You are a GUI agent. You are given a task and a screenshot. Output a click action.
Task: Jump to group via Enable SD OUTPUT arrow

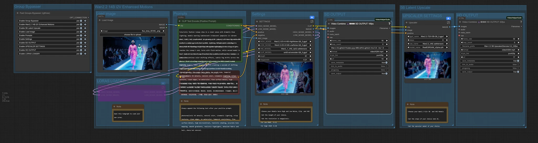[85, 43]
